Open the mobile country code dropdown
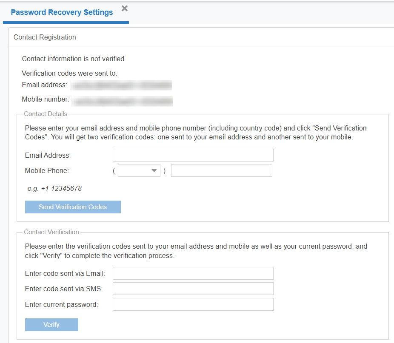 coord(139,171)
